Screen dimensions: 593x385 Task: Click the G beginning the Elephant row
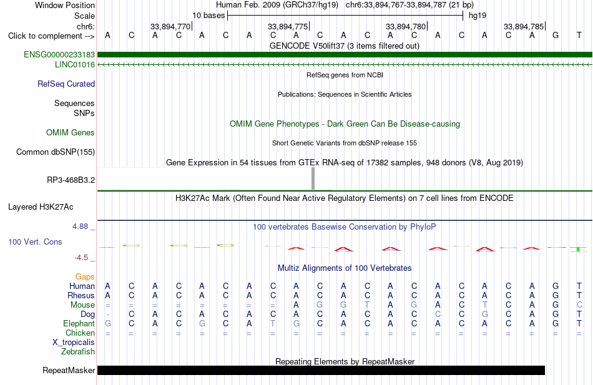[108, 324]
